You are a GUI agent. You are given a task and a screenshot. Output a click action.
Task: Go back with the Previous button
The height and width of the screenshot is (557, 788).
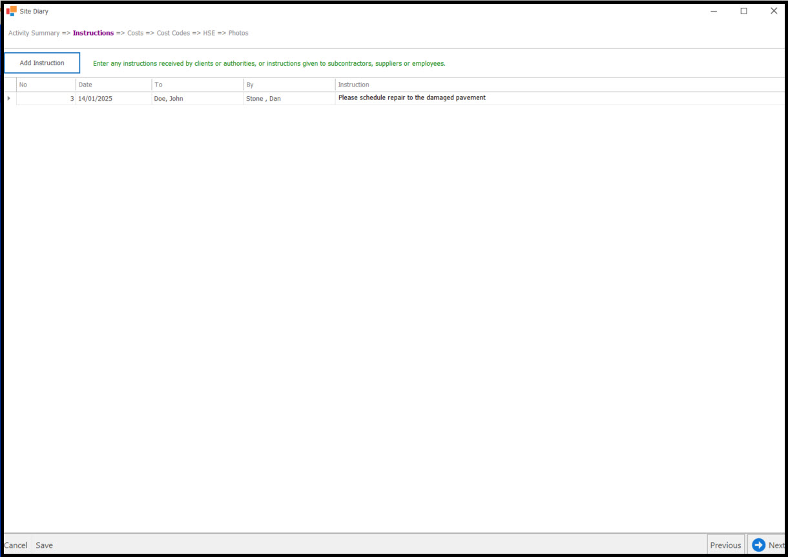725,545
